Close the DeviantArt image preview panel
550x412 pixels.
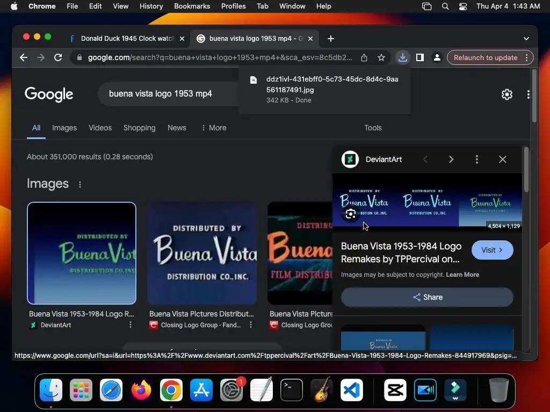pos(503,160)
